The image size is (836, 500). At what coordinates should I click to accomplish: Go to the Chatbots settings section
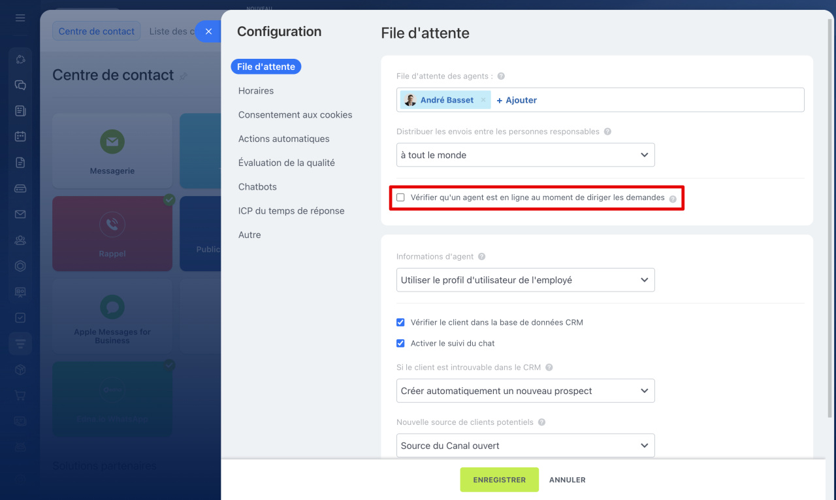click(x=257, y=187)
